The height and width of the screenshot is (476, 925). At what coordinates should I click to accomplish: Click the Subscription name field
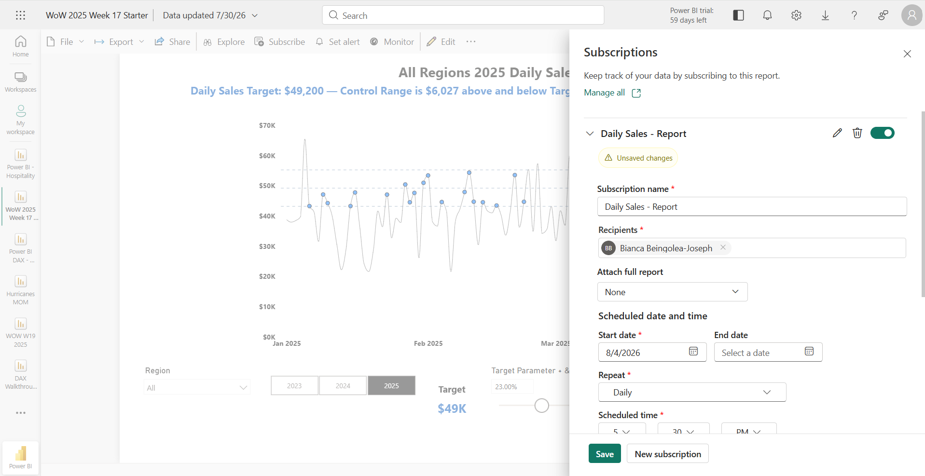tap(752, 206)
